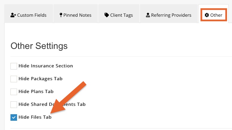Tick the Hide Packages Tab checkbox
Screen dimensions: 232x130
pos(14,79)
